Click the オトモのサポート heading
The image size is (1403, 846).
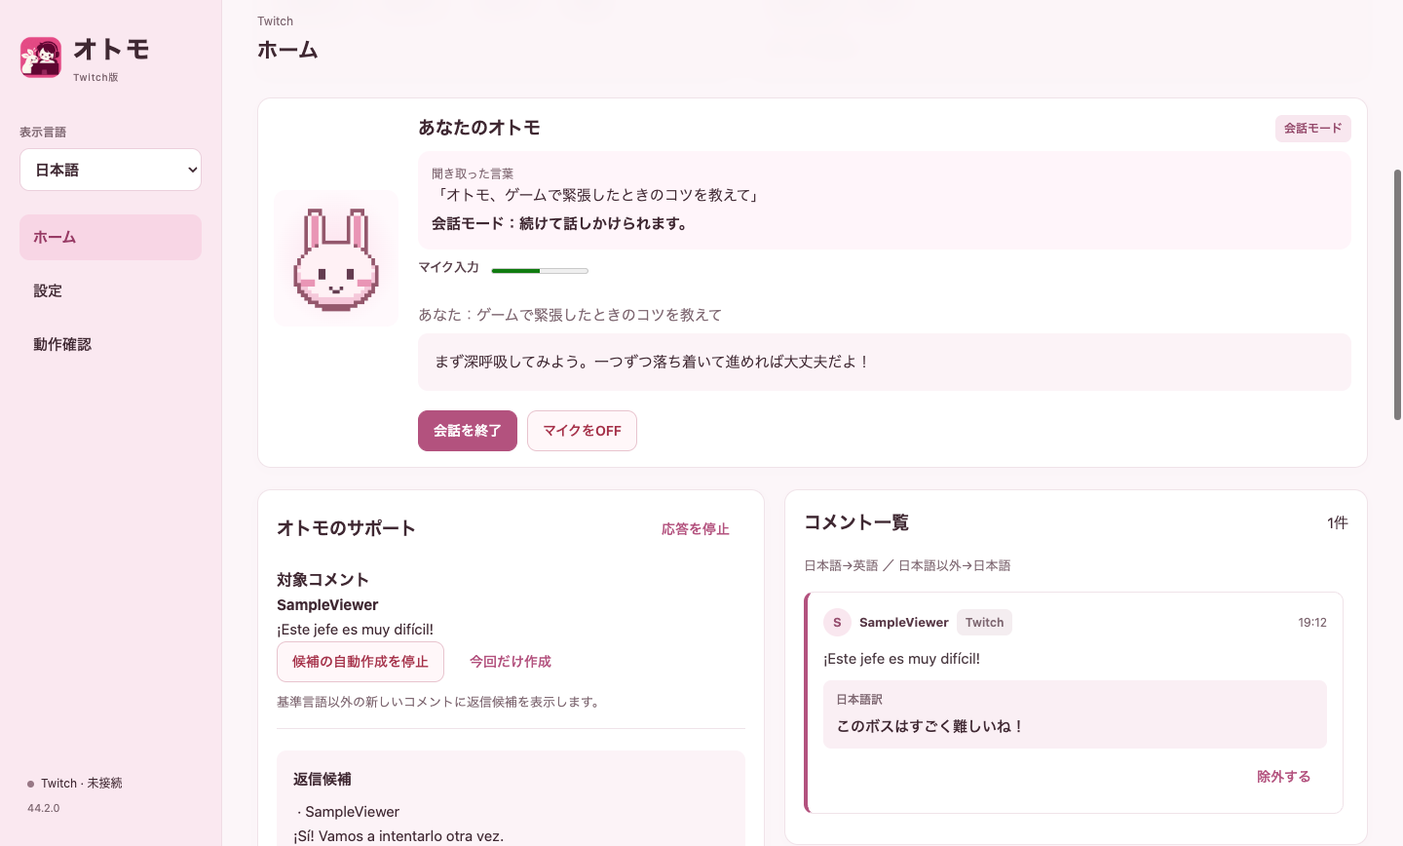tap(346, 528)
